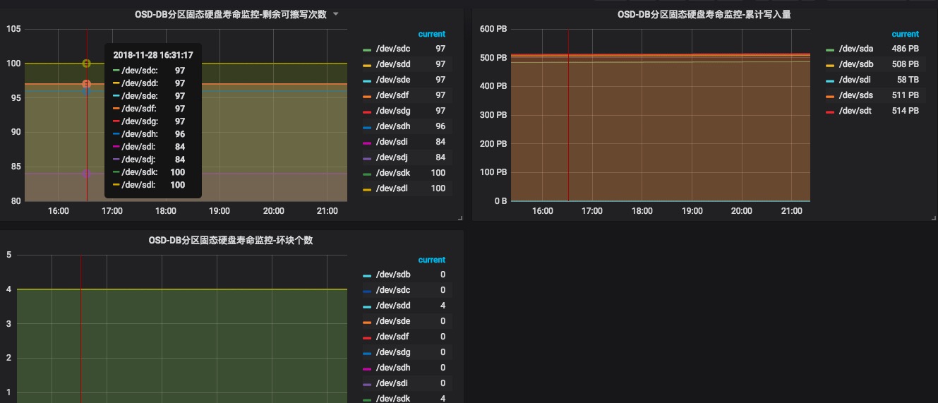Toggle /dev/sdh series in 剩余可擦写次数 legend

[x=392, y=126]
